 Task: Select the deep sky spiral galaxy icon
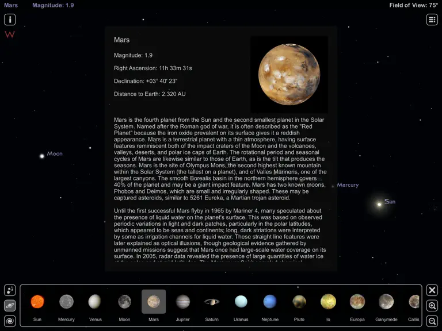click(10, 321)
